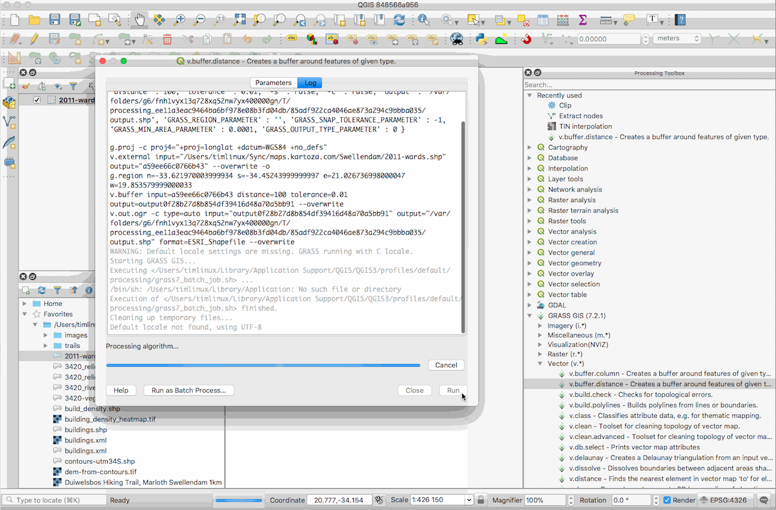This screenshot has width=776, height=510.
Task: Select the Log tab in the dialog
Action: coord(310,83)
